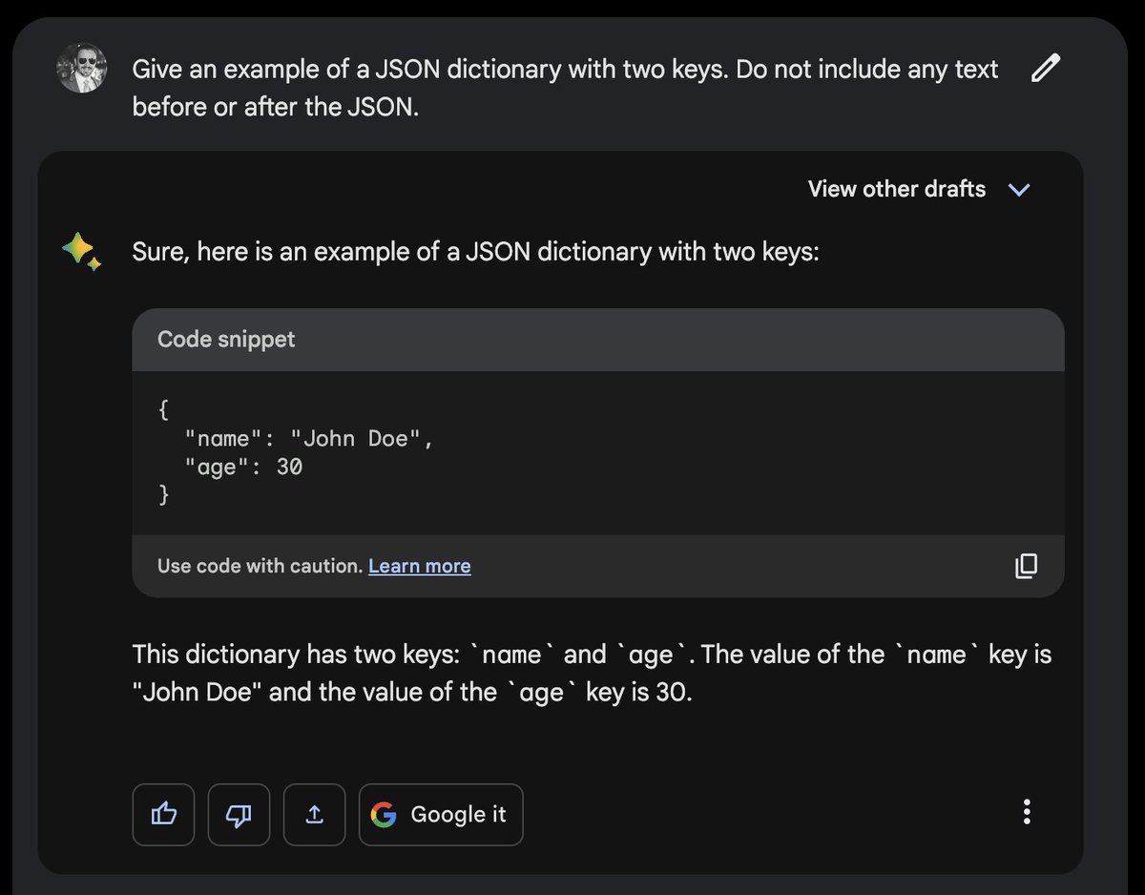The height and width of the screenshot is (895, 1145).
Task: Click the "Use code with caution." text
Action: point(260,566)
